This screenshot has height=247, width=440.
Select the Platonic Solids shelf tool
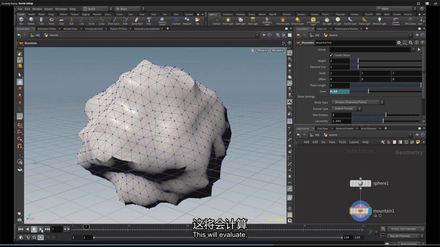(x=162, y=21)
